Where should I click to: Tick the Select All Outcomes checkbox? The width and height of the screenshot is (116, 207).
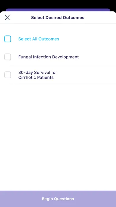(x=8, y=39)
